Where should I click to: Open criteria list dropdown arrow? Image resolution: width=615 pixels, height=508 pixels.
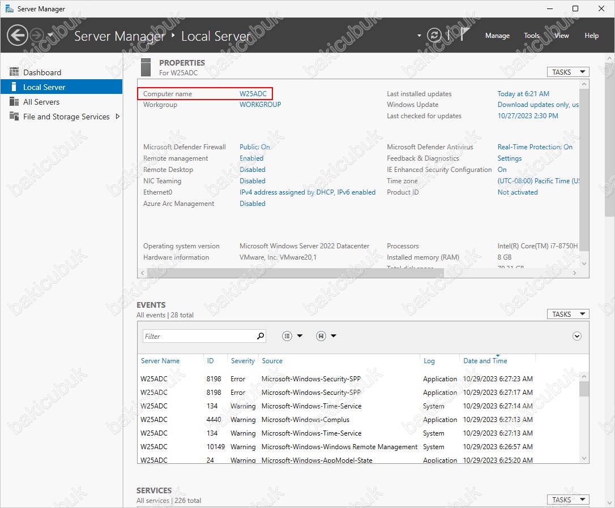300,335
